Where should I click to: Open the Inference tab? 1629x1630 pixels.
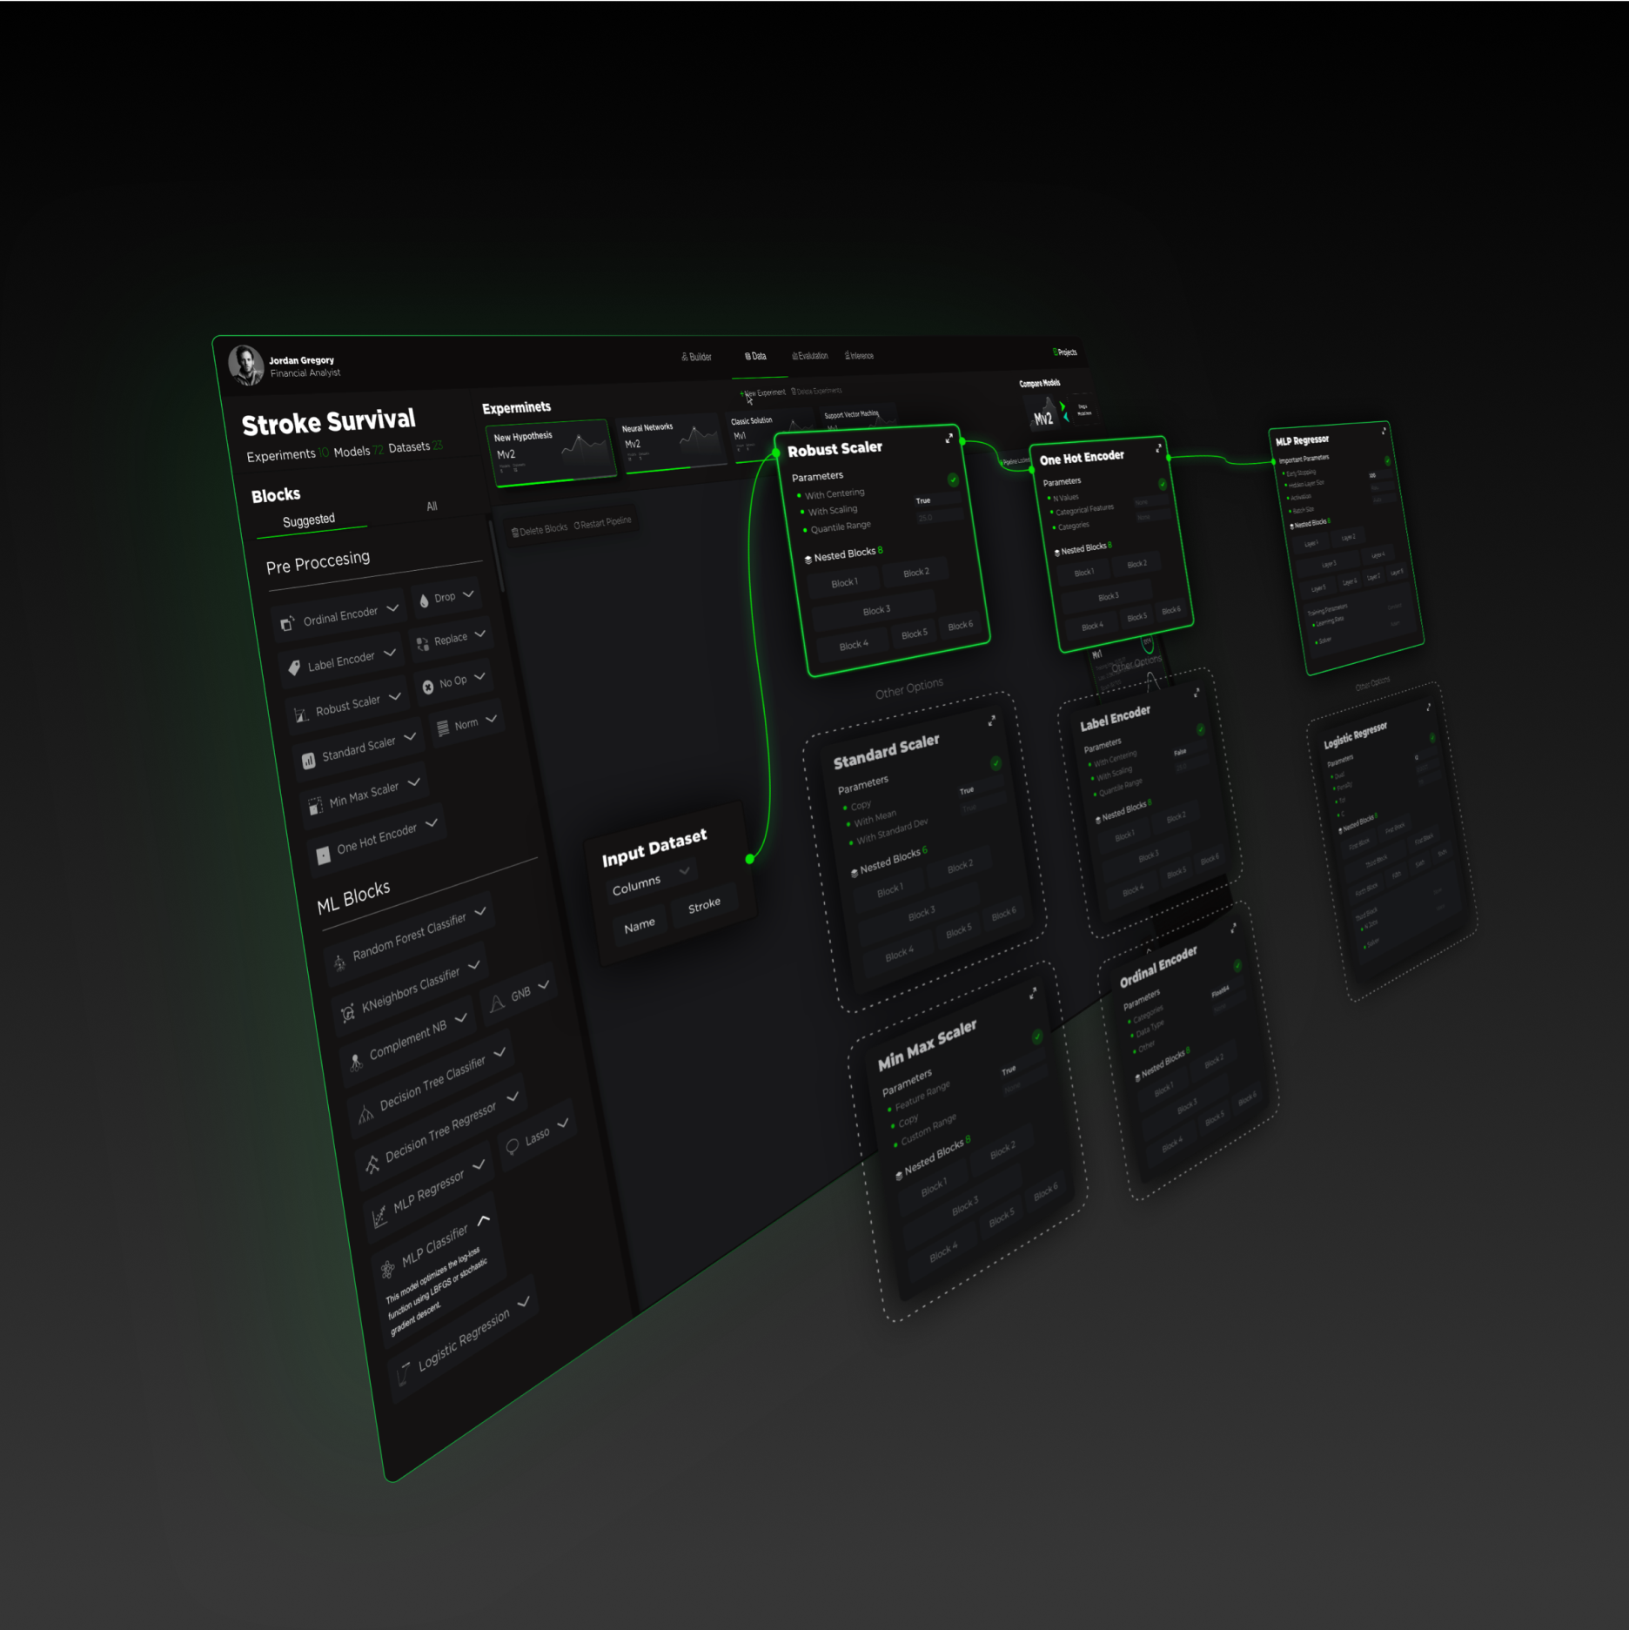[x=860, y=355]
